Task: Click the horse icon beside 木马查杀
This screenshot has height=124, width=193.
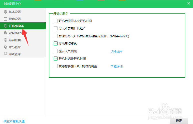Action: (x=6, y=47)
